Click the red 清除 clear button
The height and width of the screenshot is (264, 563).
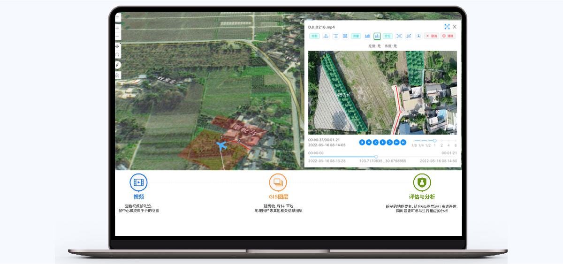point(448,36)
